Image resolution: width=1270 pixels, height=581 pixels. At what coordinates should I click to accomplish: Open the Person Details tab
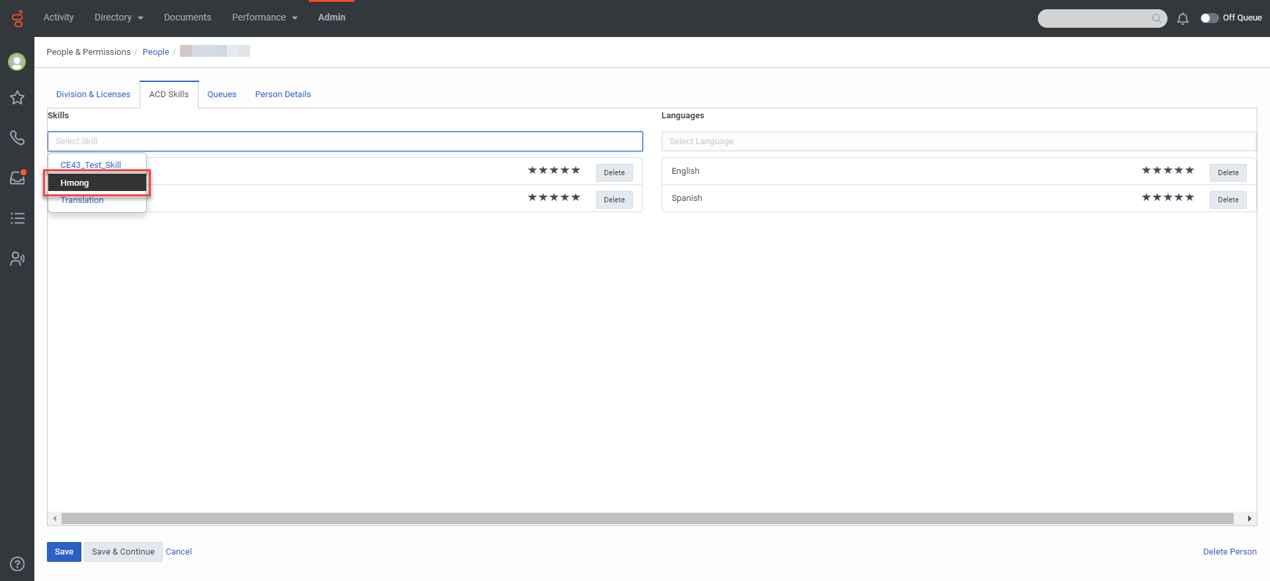[x=283, y=95]
